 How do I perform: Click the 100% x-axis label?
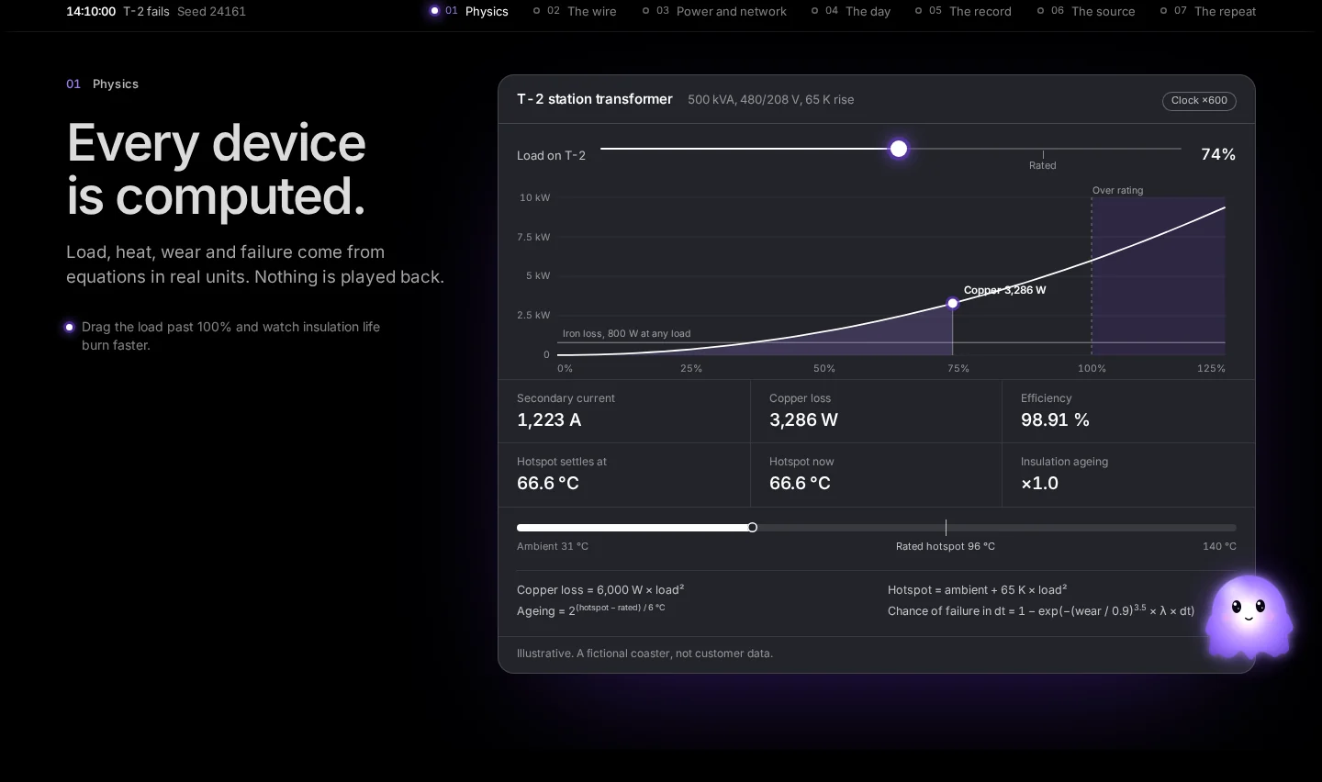1092,368
